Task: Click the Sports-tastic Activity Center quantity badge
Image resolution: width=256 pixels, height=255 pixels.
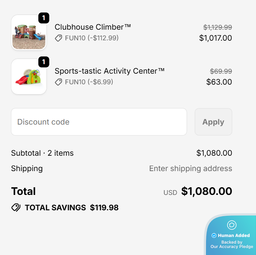Action: tap(44, 62)
